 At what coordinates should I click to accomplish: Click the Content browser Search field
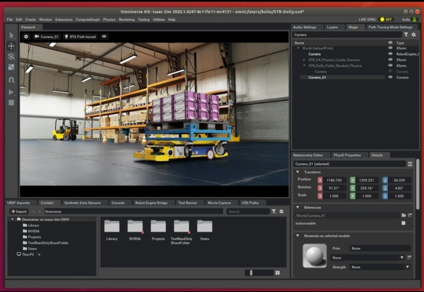(x=248, y=211)
